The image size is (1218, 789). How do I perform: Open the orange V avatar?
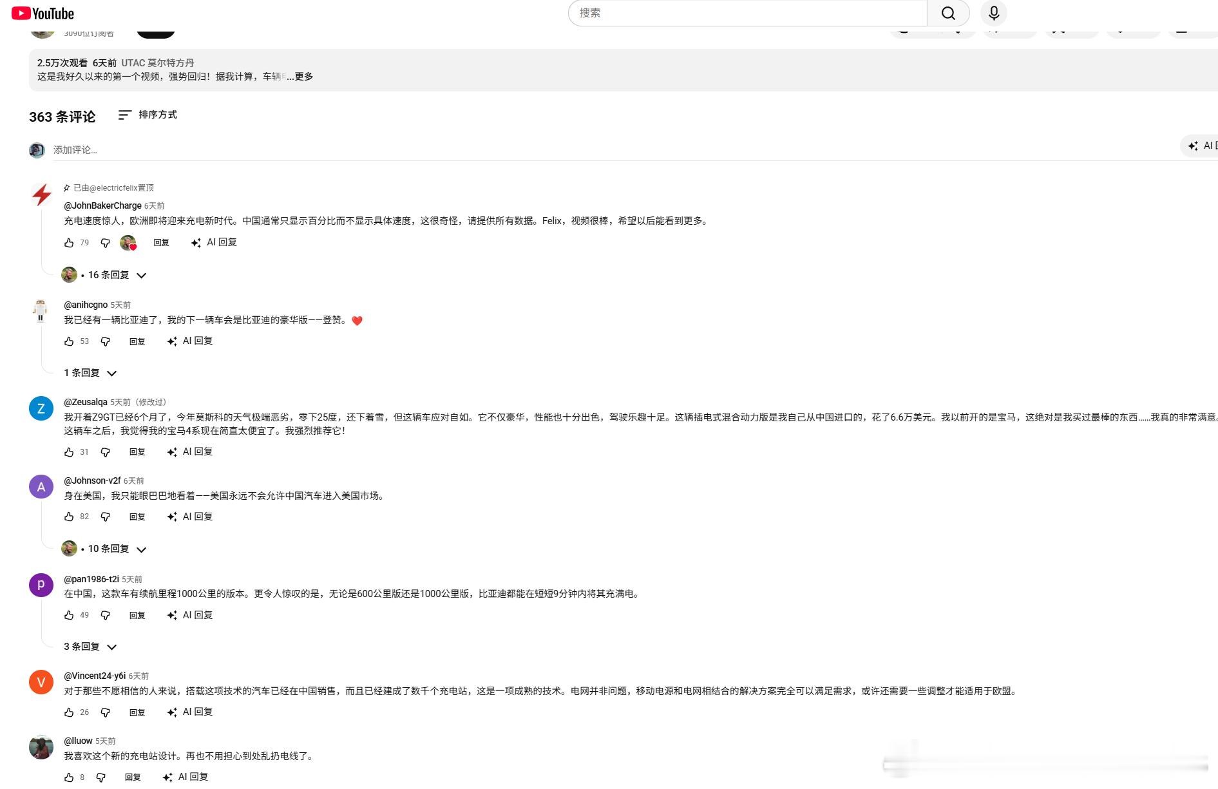41,682
